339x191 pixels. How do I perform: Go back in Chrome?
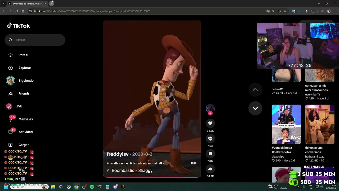pos(4,11)
